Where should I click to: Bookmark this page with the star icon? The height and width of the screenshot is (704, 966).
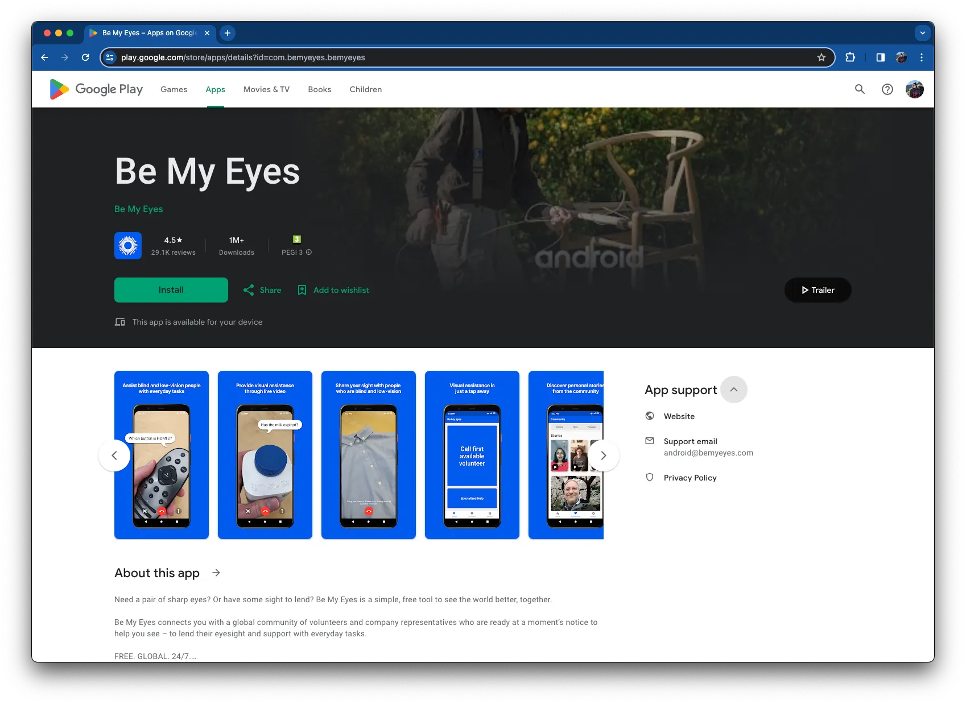tap(821, 57)
